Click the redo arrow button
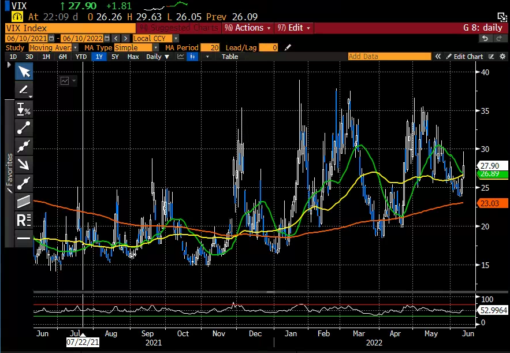The width and height of the screenshot is (510, 353). [499, 38]
